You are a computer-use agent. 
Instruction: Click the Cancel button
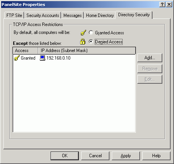(95, 156)
